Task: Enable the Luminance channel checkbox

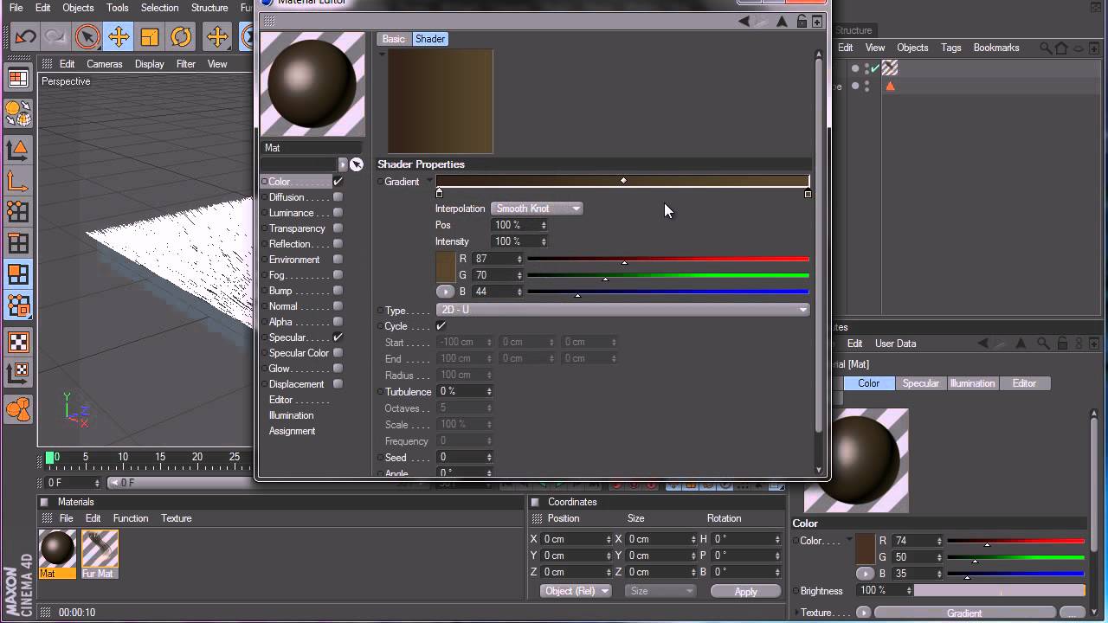Action: click(338, 213)
